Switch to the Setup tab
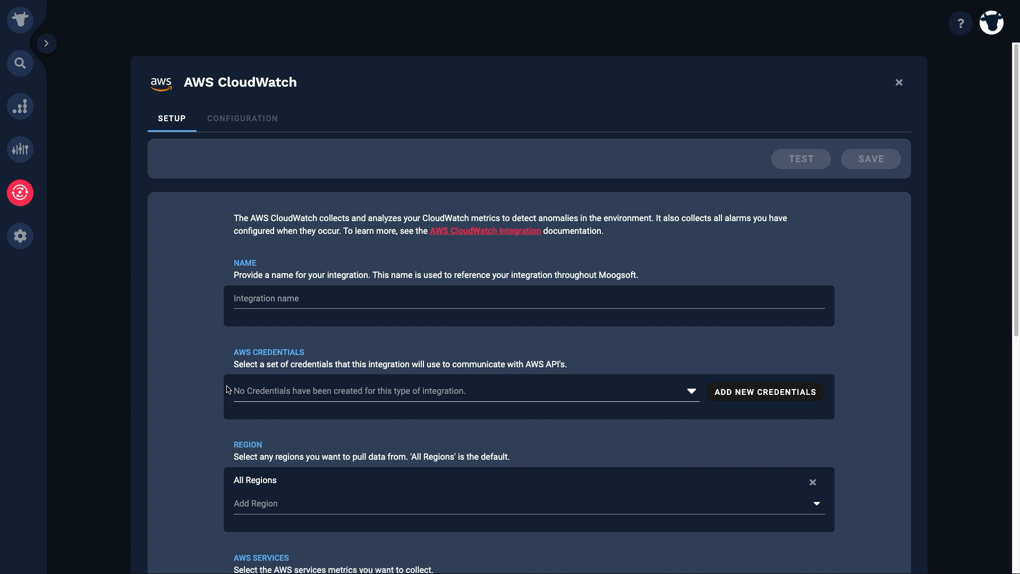1020x574 pixels. [x=172, y=119]
